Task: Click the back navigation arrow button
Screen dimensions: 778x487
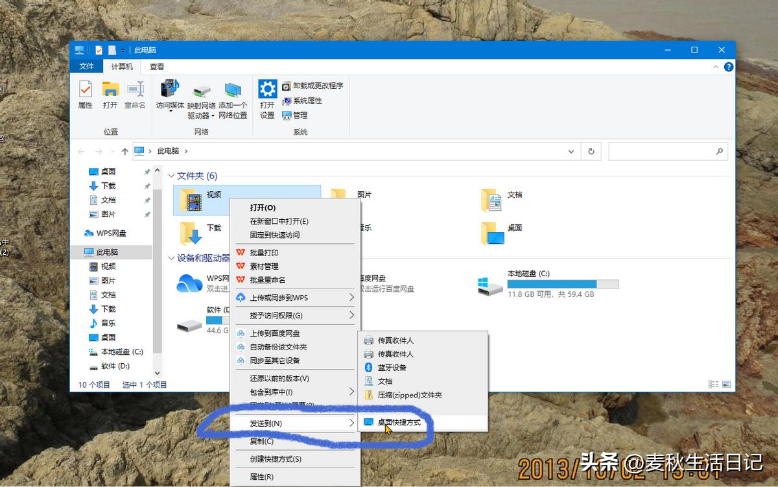Action: point(82,150)
